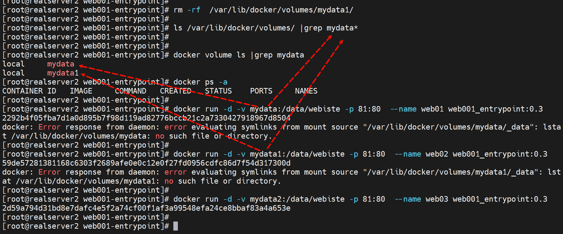Click the 'mydata2:/data/webiste' volume argument
The width and height of the screenshot is (563, 234).
click(x=297, y=199)
